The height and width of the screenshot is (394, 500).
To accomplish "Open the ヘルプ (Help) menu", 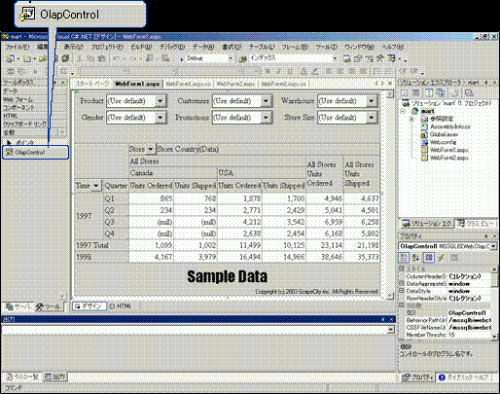I will [392, 47].
